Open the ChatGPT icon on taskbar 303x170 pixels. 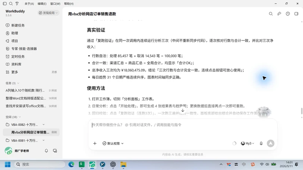coord(113,164)
